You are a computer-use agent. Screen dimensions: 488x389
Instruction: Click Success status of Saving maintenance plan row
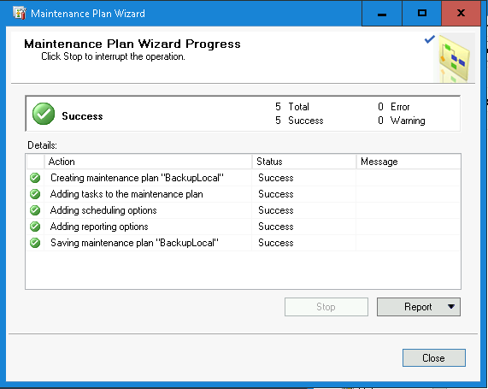point(276,243)
